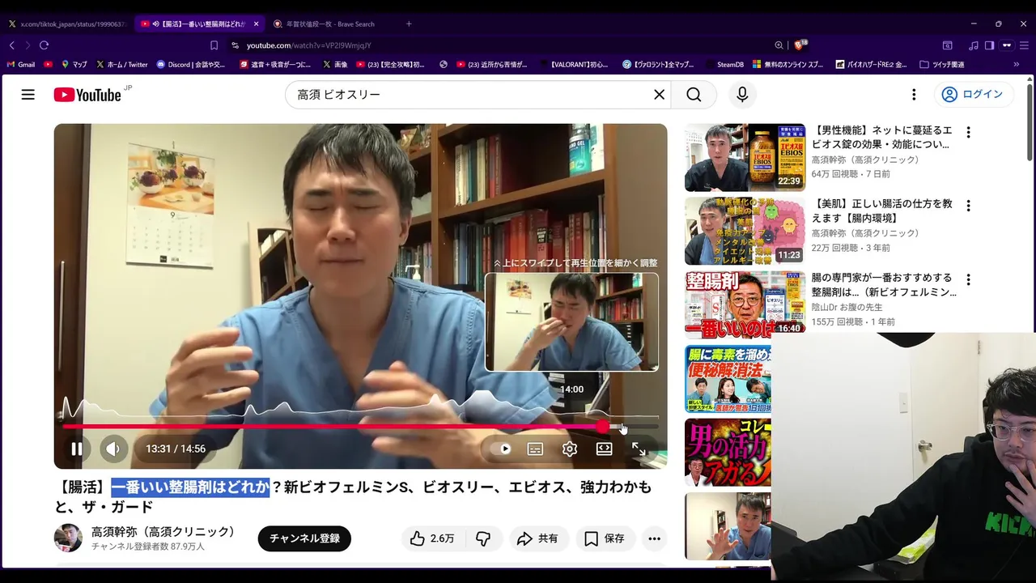Open options for 【美肌】 video

[968, 206]
